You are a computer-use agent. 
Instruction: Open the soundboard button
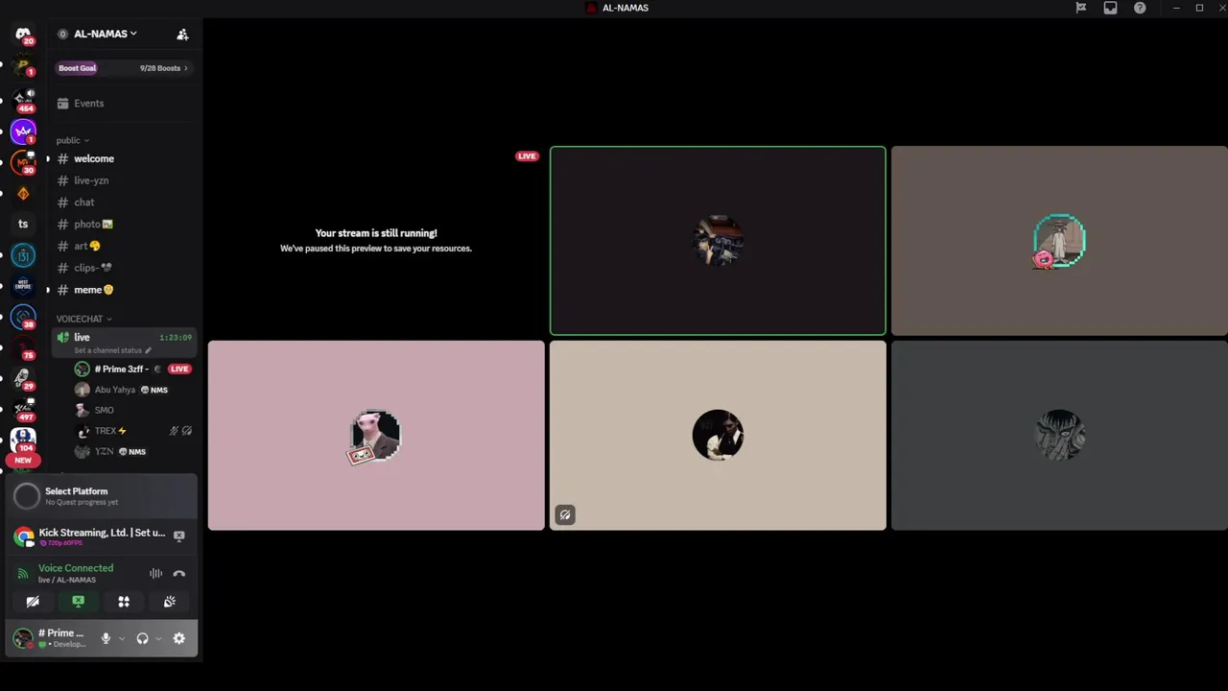170,602
